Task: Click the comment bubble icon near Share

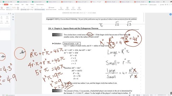Action: [x=167, y=5]
